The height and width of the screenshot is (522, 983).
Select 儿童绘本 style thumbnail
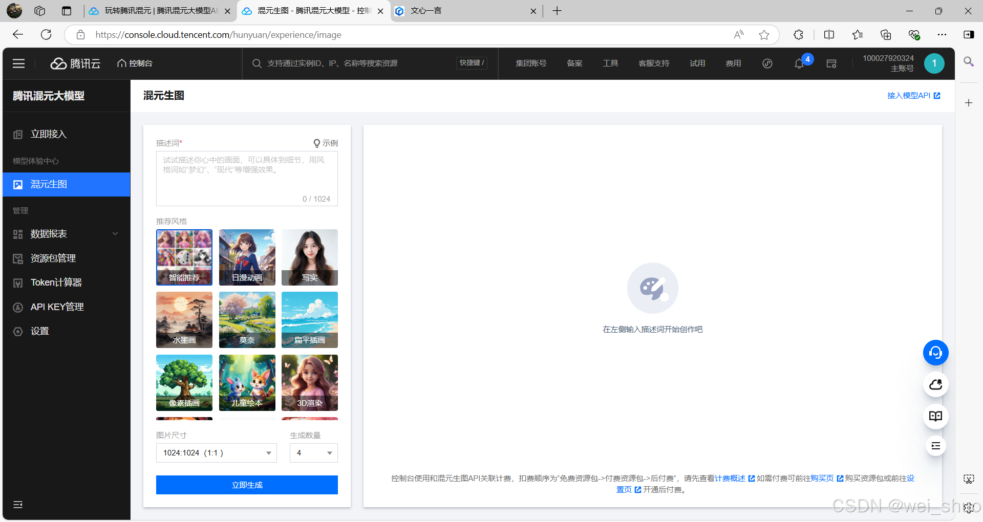[x=247, y=383]
